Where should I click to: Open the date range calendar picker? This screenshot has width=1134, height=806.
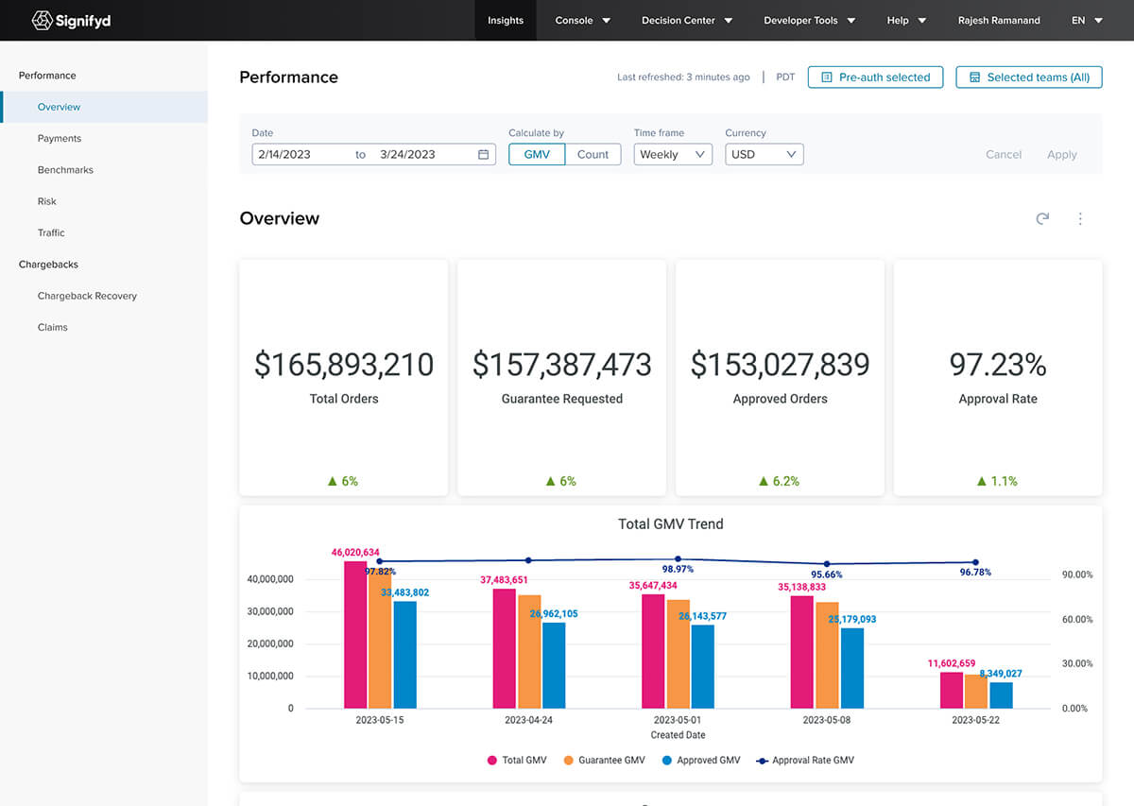[x=485, y=153]
